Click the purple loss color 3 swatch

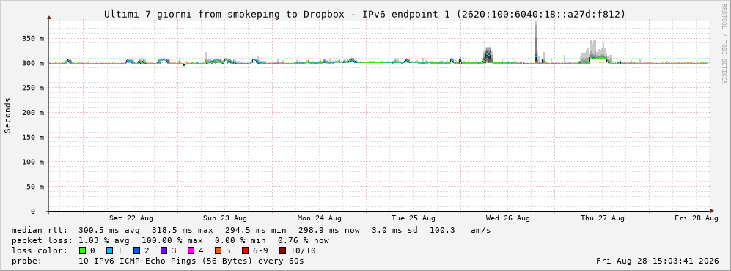164,251
